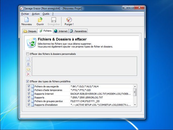
Task: Click the add folder icon button
Action: pyautogui.click(x=28, y=69)
